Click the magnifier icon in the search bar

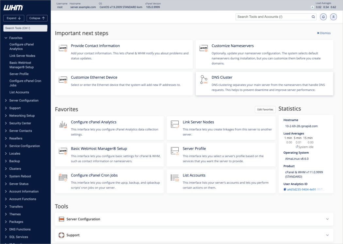tap(313, 17)
